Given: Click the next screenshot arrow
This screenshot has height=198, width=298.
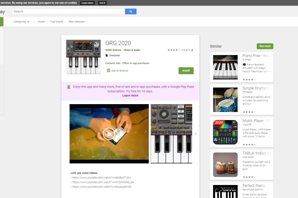Looking at the screenshot, I should tap(196, 134).
